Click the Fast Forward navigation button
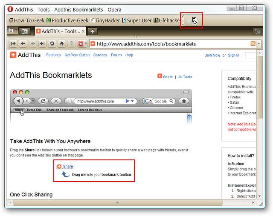This screenshot has width=273, height=216. pyautogui.click(x=42, y=43)
